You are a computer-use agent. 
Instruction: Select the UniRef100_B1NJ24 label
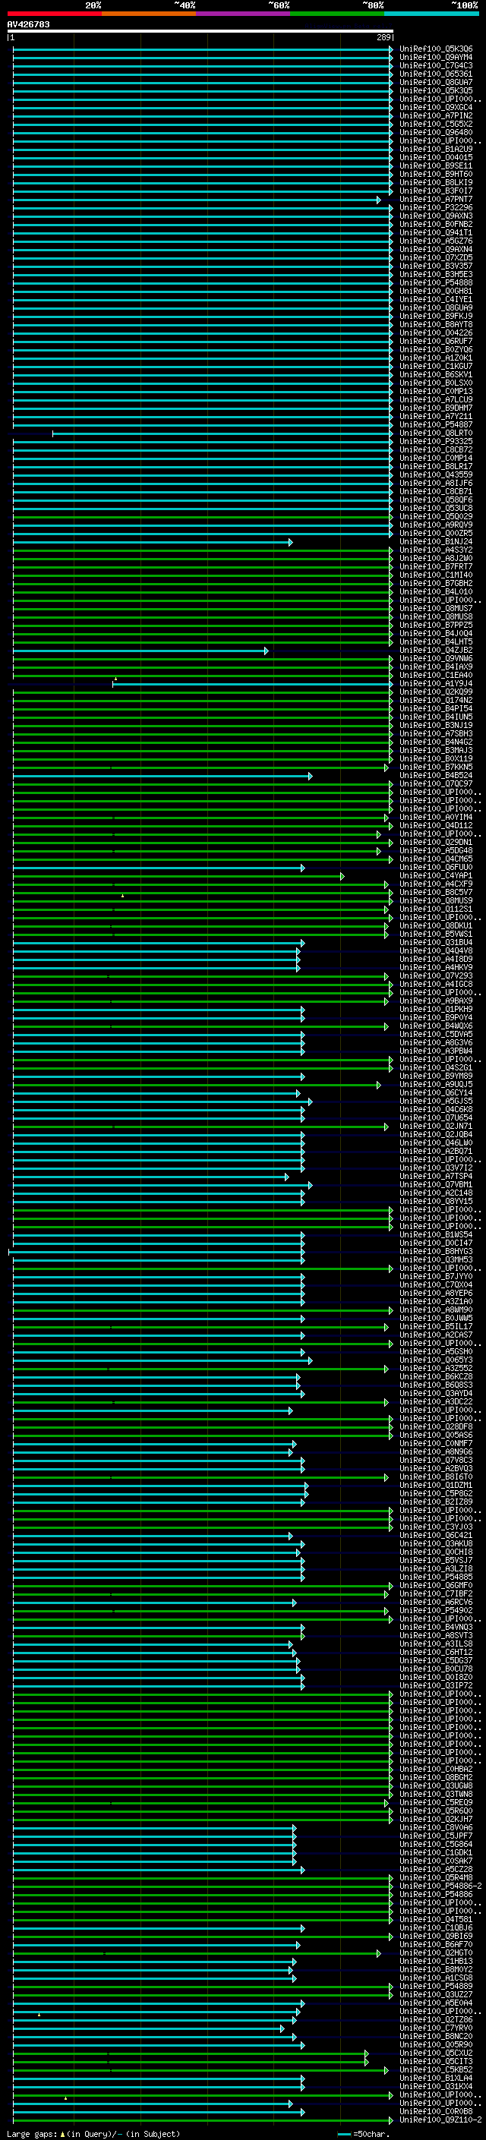pos(436,542)
